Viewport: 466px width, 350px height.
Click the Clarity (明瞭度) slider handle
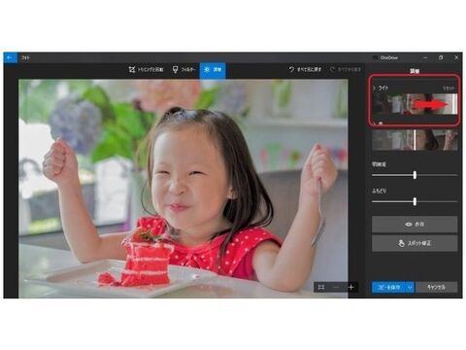click(x=415, y=175)
